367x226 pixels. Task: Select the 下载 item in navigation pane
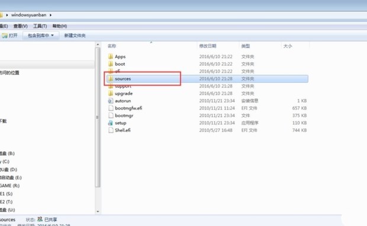tap(4, 121)
